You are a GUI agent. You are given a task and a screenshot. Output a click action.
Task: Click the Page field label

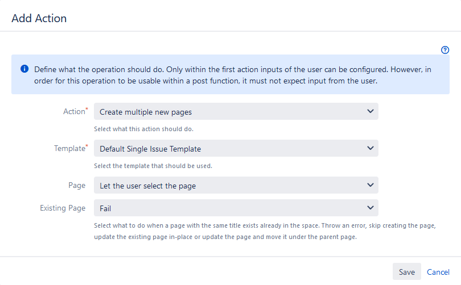[x=77, y=185]
